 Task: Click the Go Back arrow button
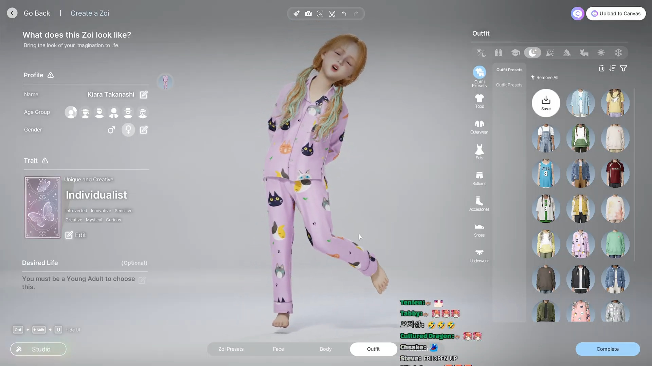click(x=12, y=13)
